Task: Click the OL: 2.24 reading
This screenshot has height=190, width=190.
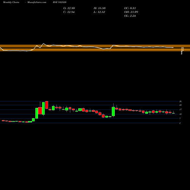Action: coord(130,16)
